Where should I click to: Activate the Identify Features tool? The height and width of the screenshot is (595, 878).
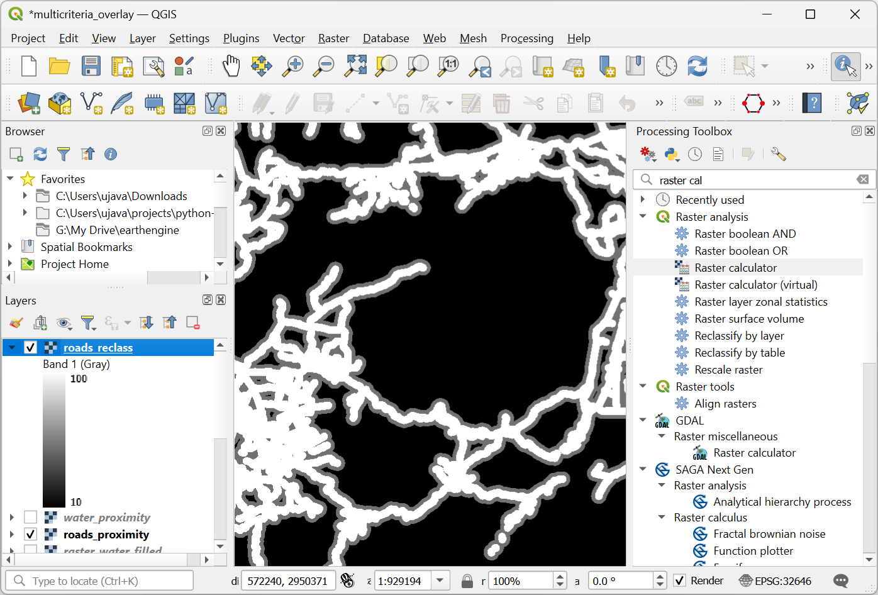pyautogui.click(x=845, y=66)
